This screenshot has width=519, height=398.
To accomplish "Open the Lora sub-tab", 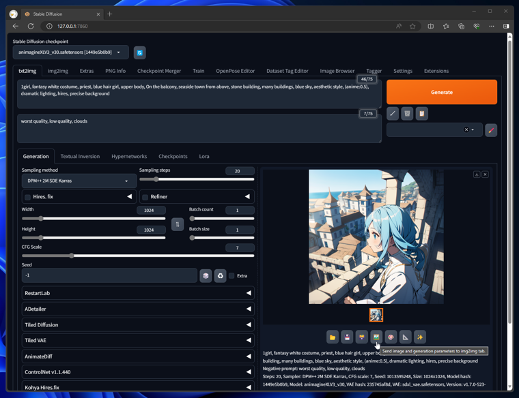I will tap(204, 157).
